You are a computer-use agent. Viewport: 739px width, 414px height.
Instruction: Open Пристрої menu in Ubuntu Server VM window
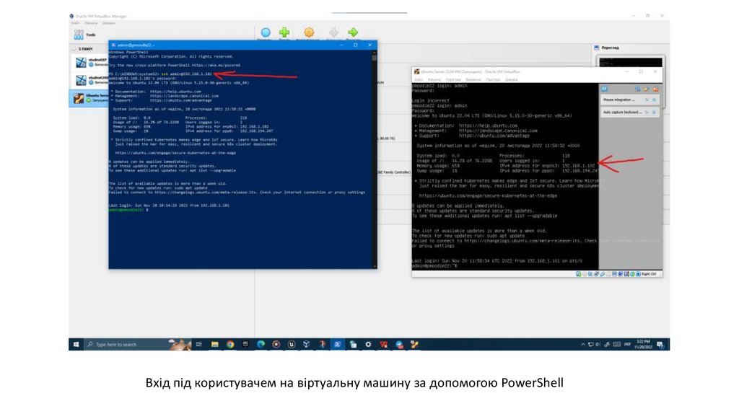point(493,79)
